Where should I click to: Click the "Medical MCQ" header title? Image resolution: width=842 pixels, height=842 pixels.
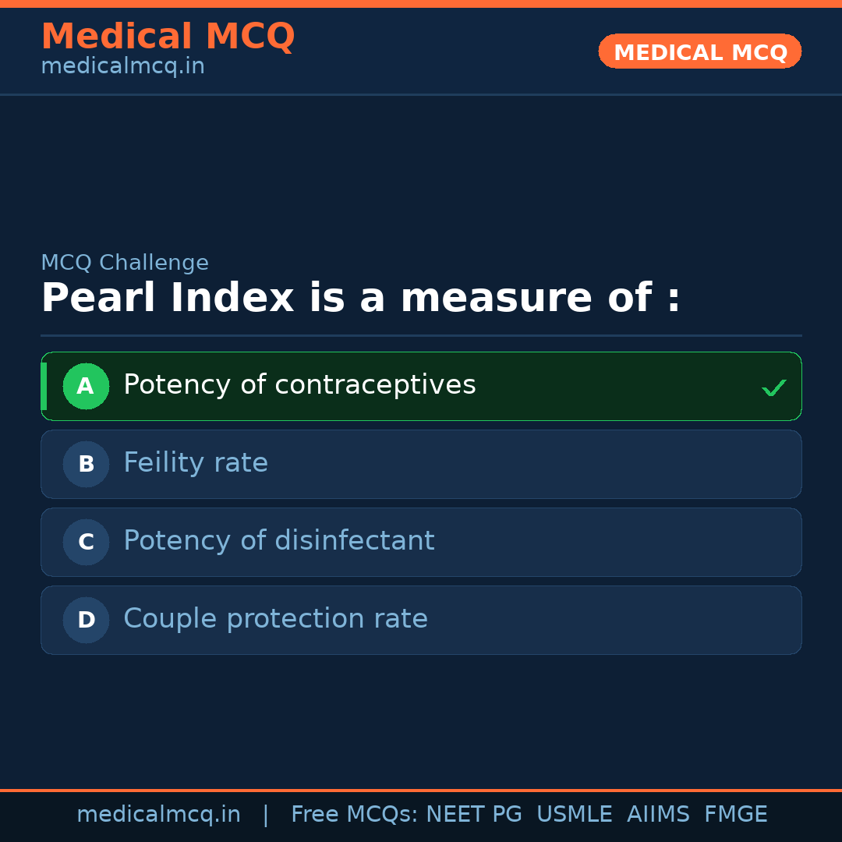(168, 37)
